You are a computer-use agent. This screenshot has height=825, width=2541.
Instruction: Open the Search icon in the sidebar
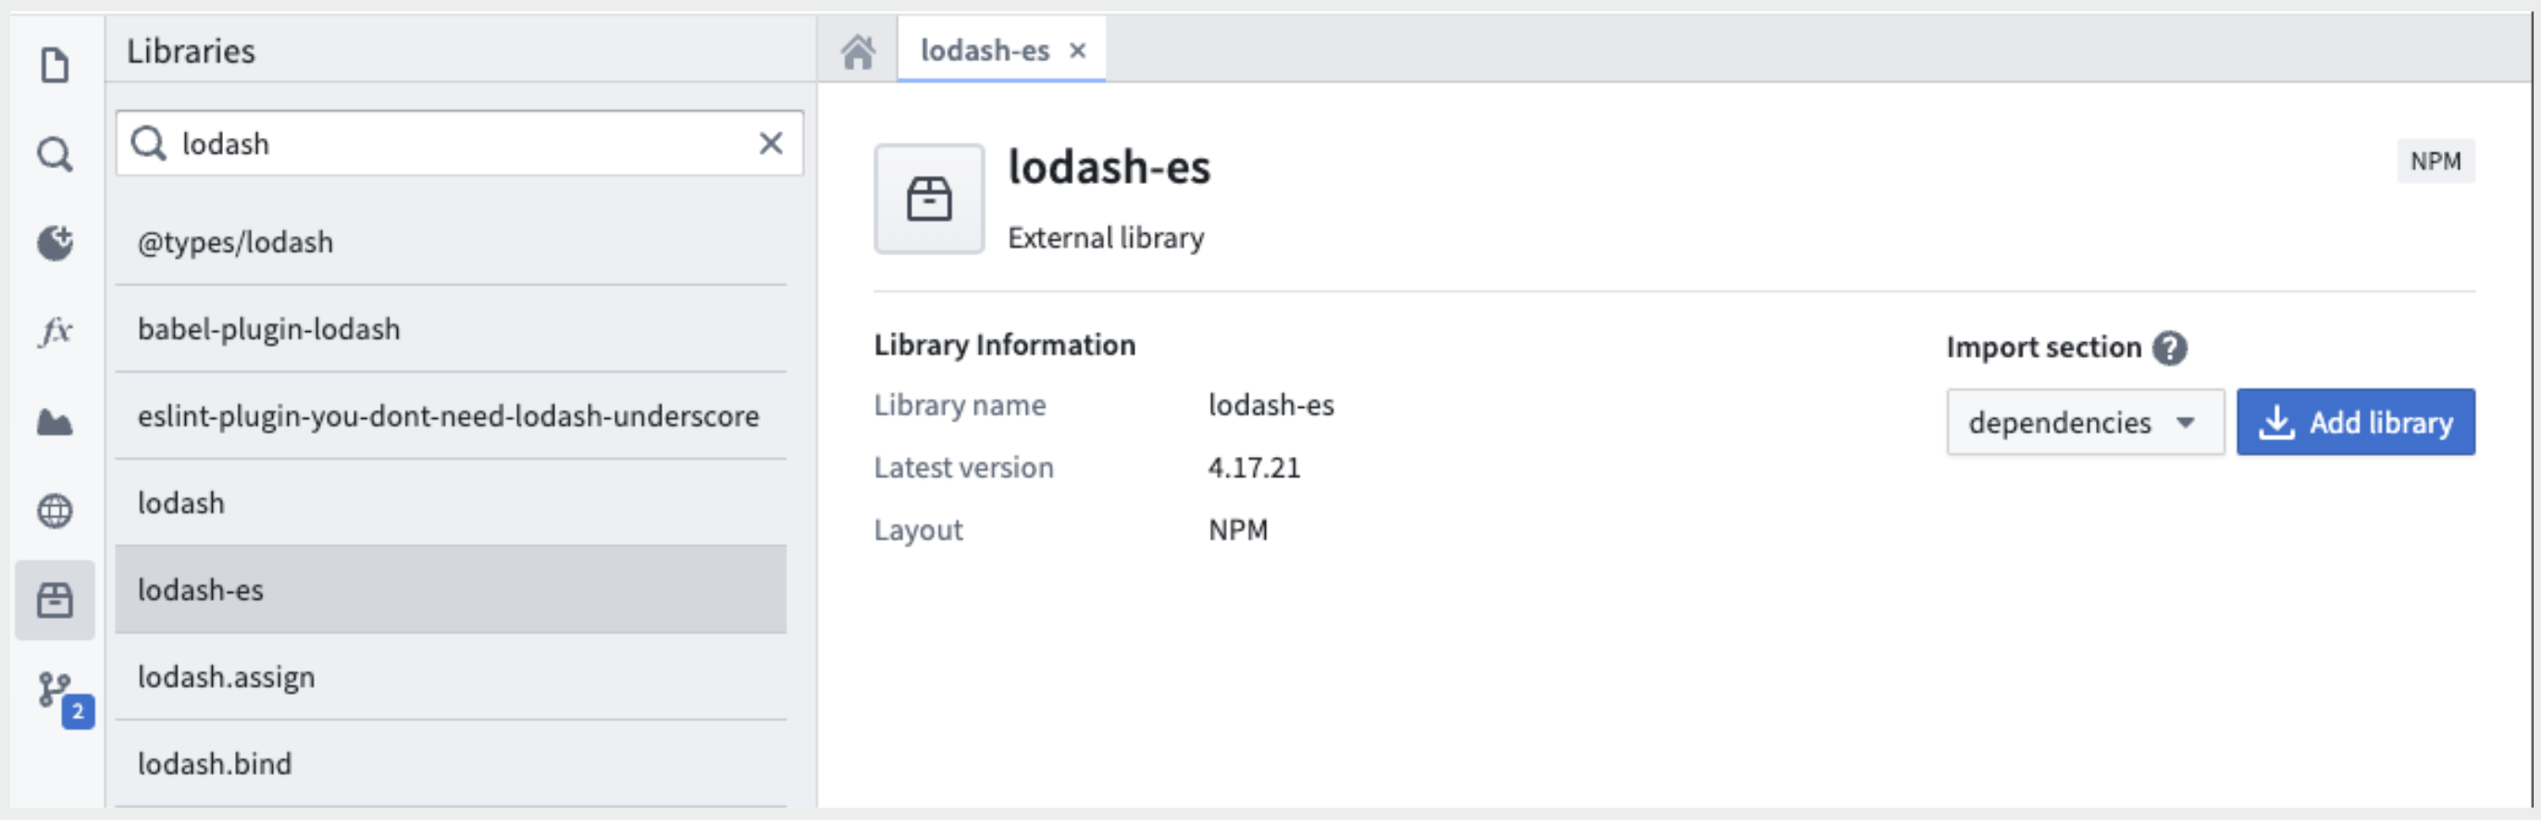(55, 154)
